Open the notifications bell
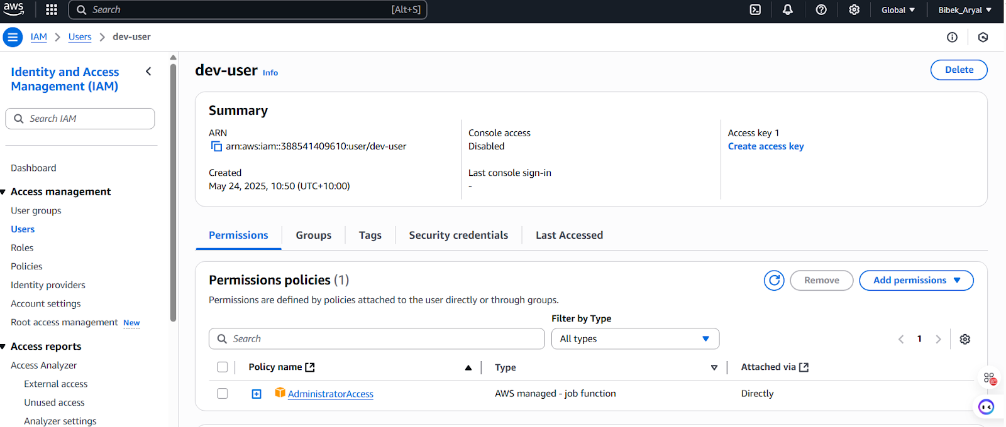 click(x=787, y=10)
